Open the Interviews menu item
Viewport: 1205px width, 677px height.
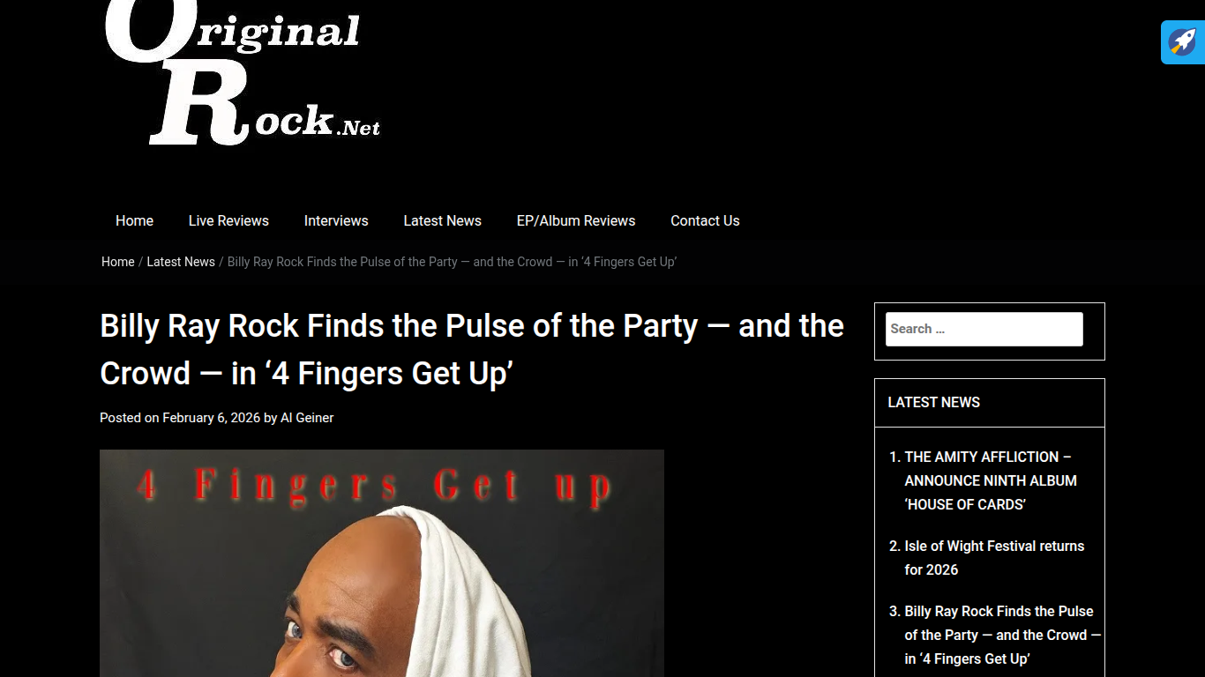pyautogui.click(x=336, y=220)
